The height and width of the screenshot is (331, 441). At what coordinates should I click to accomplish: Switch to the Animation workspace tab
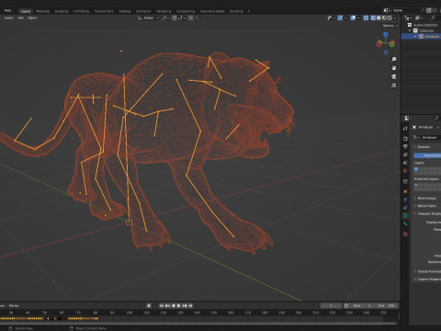pyautogui.click(x=143, y=11)
